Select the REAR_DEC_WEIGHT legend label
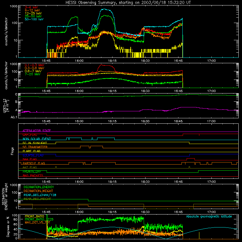242x242 pixels. click(37, 199)
